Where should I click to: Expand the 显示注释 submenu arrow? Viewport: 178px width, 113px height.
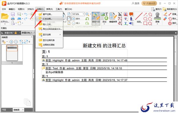(x=60, y=35)
